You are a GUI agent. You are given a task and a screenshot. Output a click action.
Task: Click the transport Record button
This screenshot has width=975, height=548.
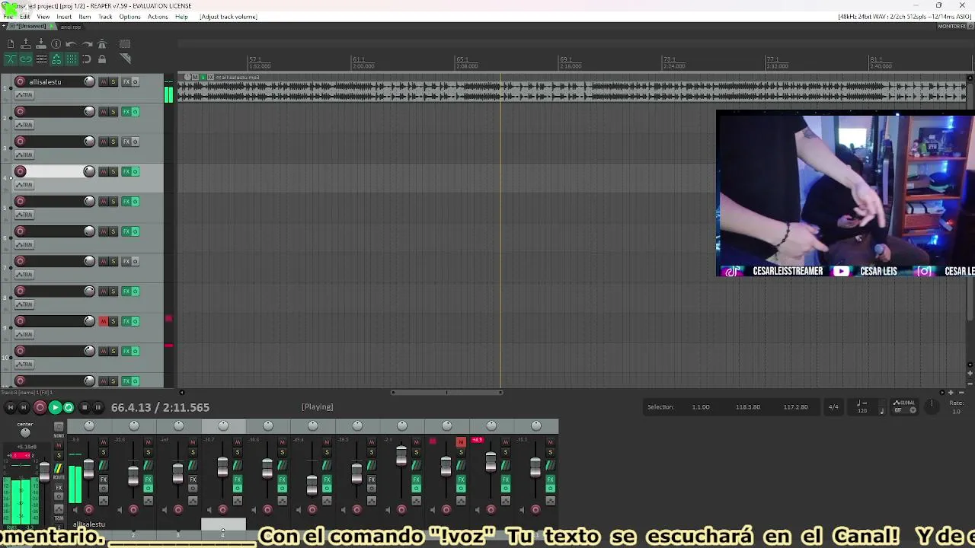coord(40,408)
